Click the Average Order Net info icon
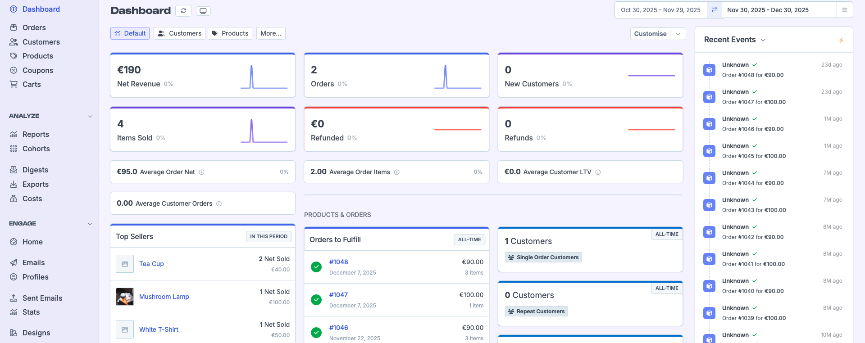 pyautogui.click(x=201, y=172)
